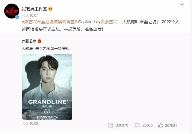Screen dimensions: 192x134
Task: Open the GRANDLINE concert poster image
Action: click(47, 87)
